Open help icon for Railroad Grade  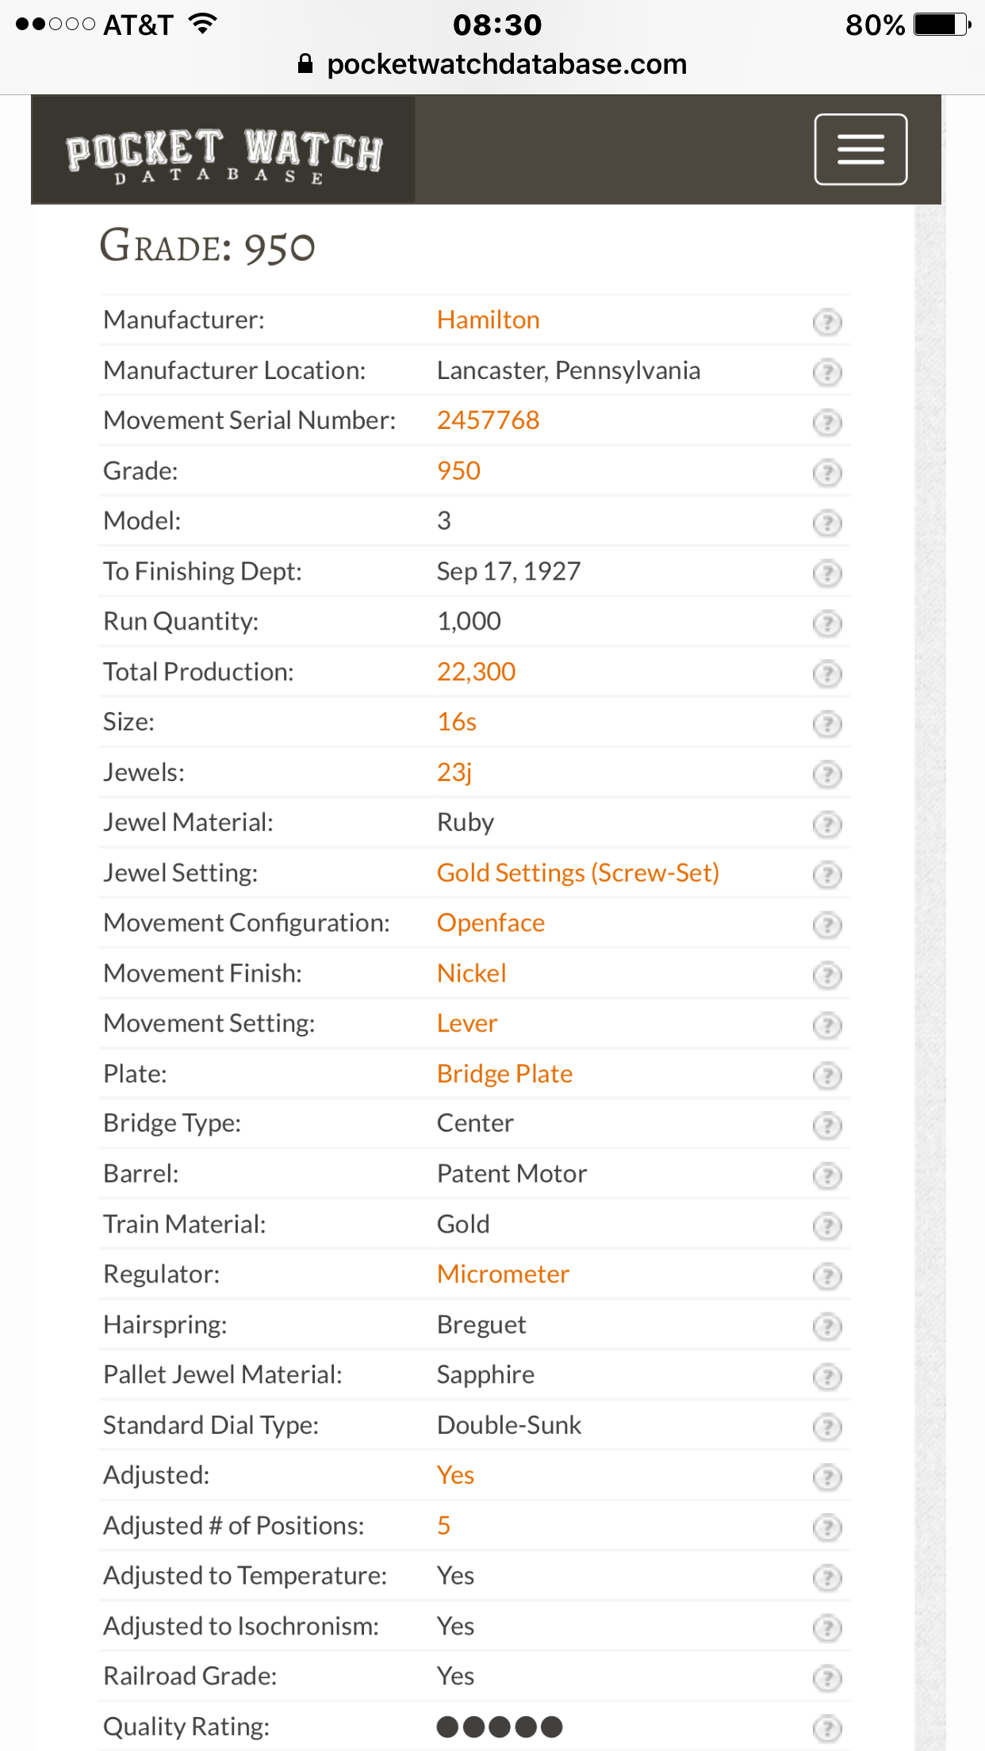pyautogui.click(x=826, y=1677)
